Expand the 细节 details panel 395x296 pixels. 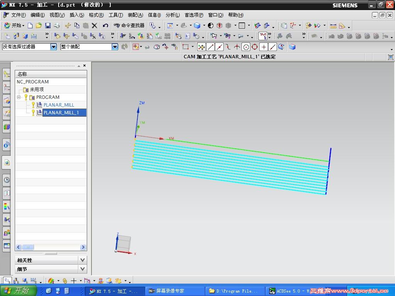[x=83, y=269]
